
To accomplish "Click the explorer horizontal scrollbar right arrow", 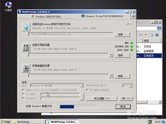I will click(160, 102).
